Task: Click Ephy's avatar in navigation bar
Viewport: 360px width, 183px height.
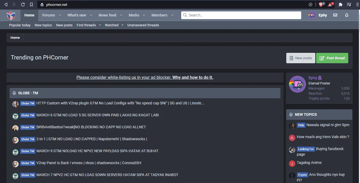Action: 312,15
